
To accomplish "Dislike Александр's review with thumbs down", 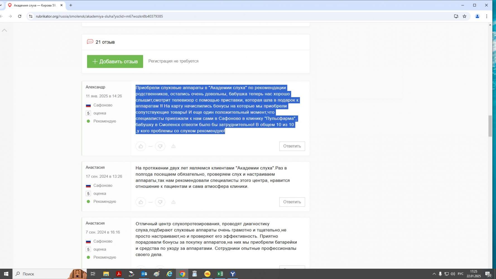I will pos(160,146).
